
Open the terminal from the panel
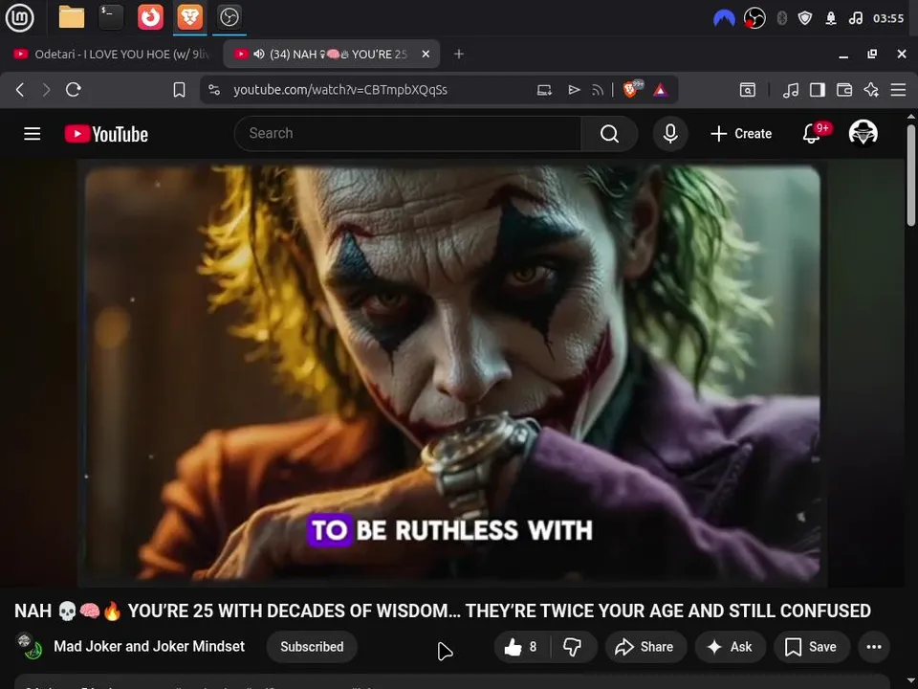pos(111,17)
